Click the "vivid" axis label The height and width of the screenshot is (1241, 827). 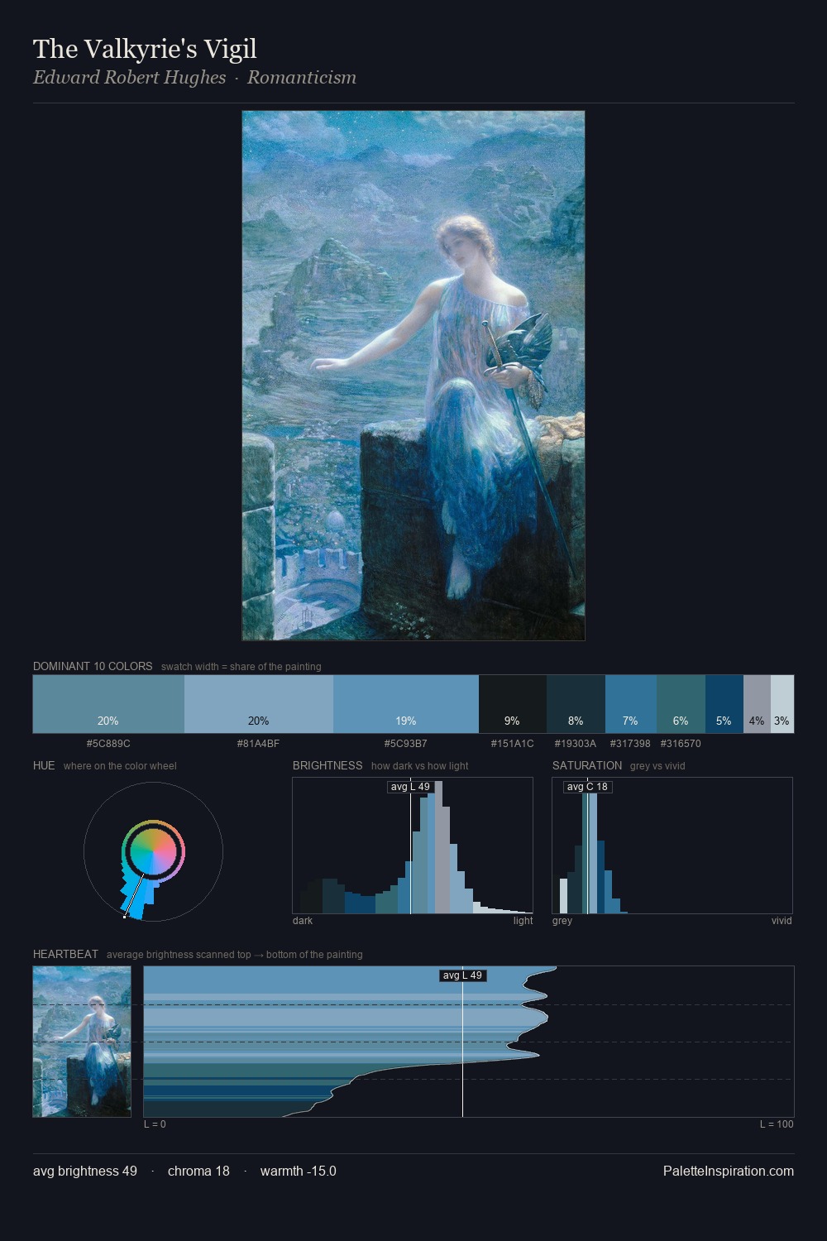782,921
